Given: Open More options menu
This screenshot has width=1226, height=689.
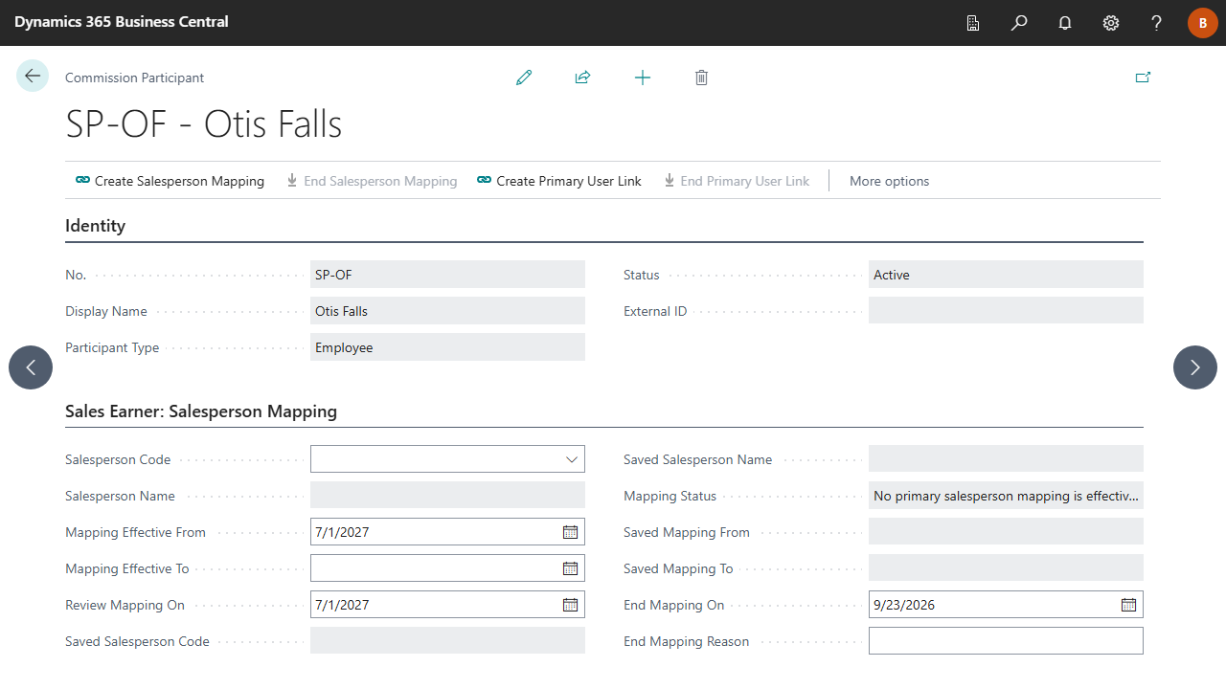Looking at the screenshot, I should pyautogui.click(x=889, y=181).
